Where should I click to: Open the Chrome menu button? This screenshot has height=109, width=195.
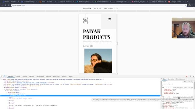pos(193,5)
